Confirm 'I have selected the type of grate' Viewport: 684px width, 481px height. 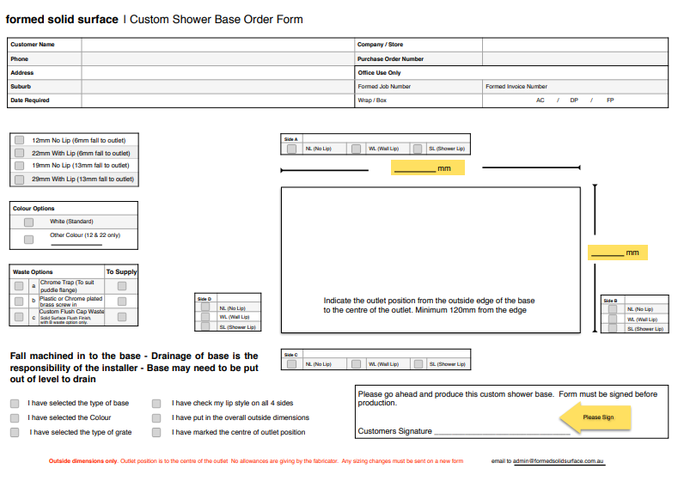tap(15, 432)
